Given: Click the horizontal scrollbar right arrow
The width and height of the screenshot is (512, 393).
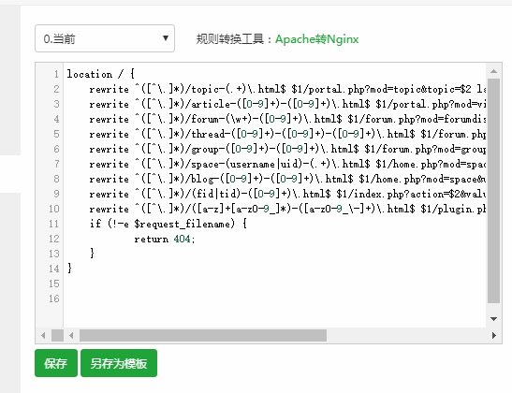Looking at the screenshot, I should coord(493,335).
